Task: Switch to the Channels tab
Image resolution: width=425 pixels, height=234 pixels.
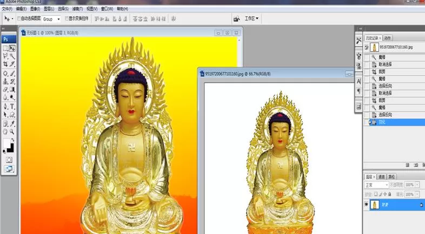Action: click(382, 177)
